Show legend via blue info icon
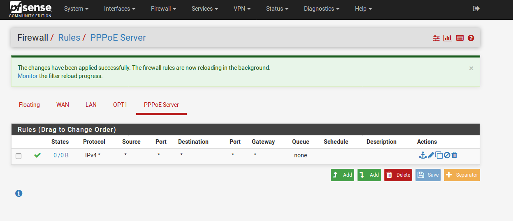The image size is (513, 221). [19, 193]
